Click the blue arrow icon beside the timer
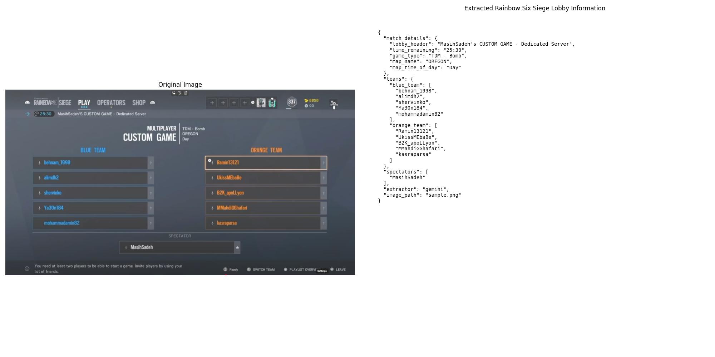Viewport: 715px width, 357px height. [27, 114]
